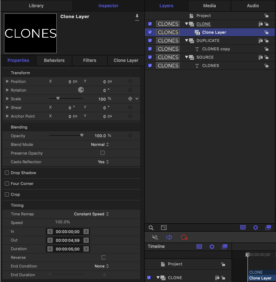This screenshot has height=282, width=276.
Task: Switch to the Library tab
Action: pyautogui.click(x=36, y=6)
